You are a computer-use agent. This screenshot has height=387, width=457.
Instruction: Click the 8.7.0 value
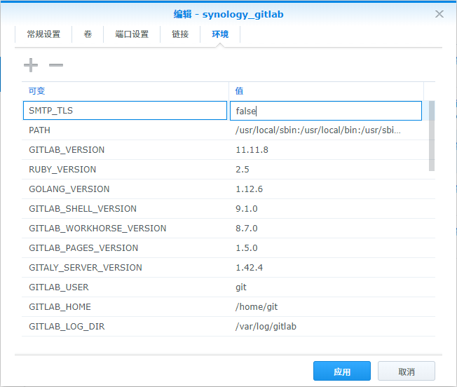[x=247, y=228]
